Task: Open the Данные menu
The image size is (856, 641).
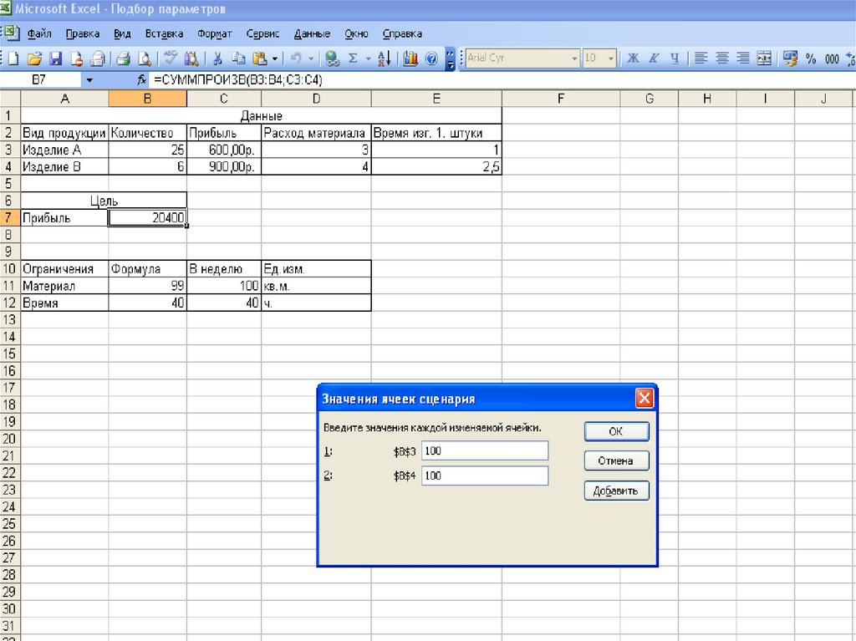Action: pos(312,34)
